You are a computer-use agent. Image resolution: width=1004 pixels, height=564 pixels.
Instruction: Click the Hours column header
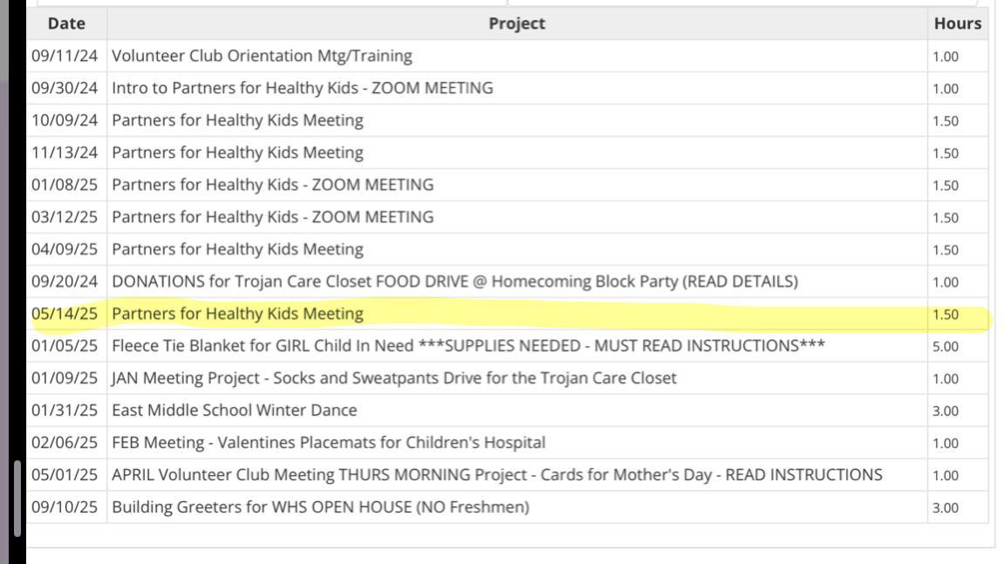957,24
